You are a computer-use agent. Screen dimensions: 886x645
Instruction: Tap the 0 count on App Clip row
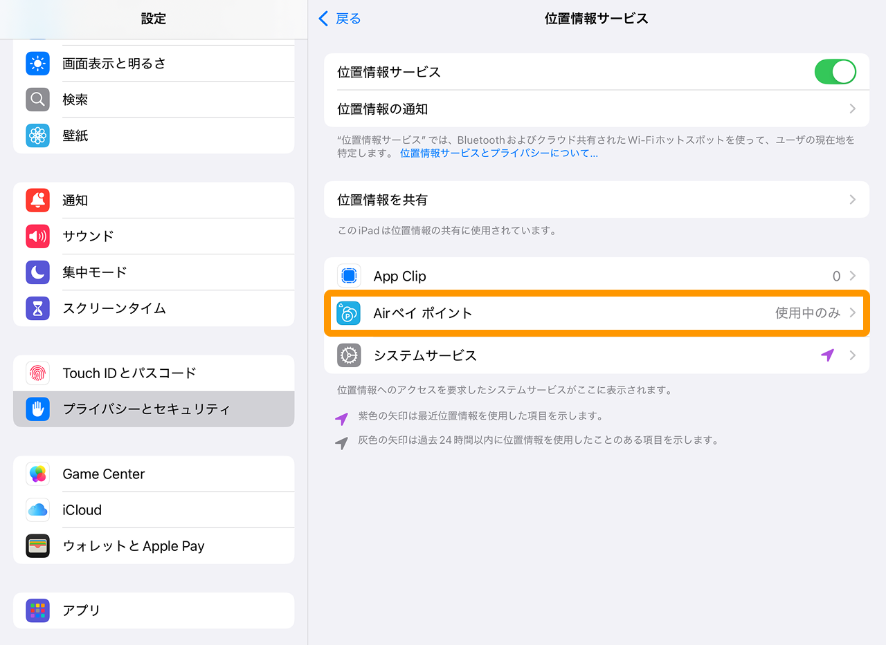point(836,276)
